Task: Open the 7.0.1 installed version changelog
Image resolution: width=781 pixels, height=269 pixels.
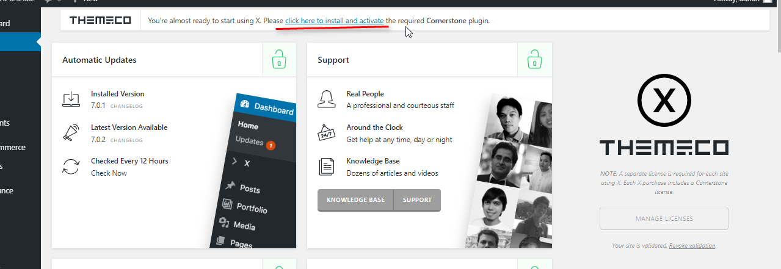Action: point(126,106)
